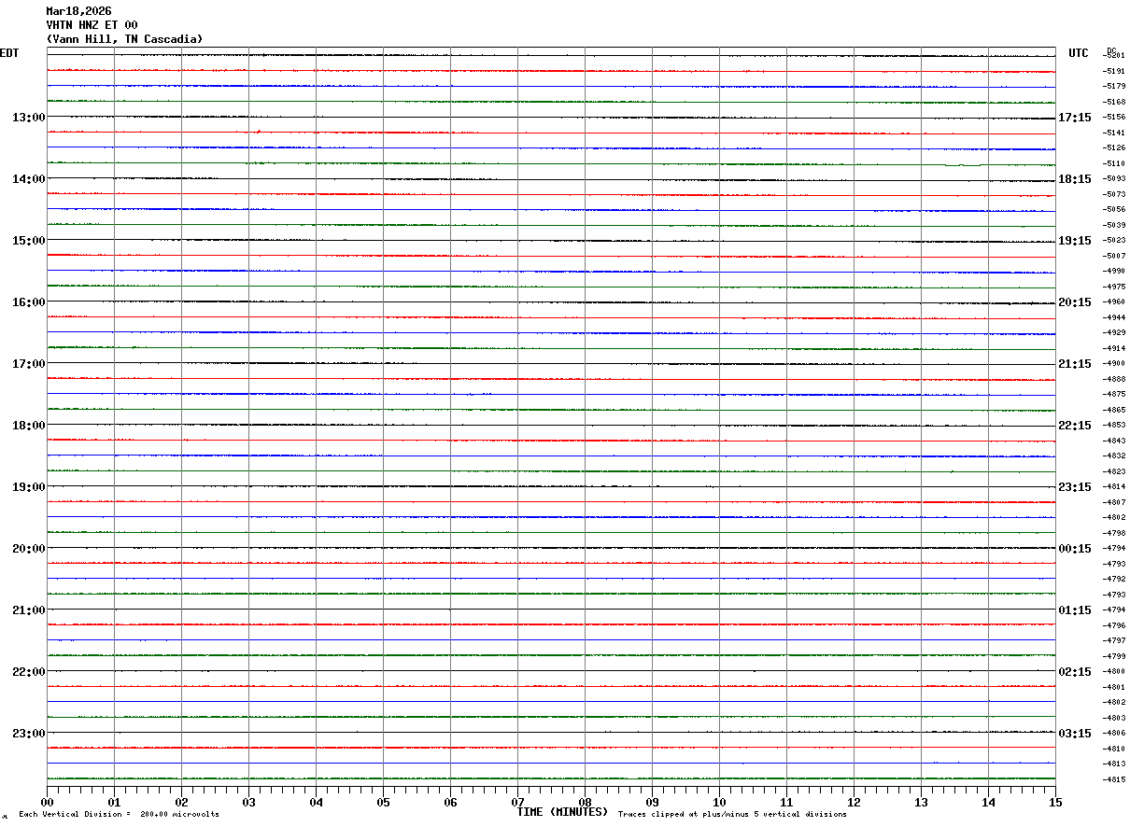The image size is (1130, 827).
Task: Select the station code VHTN HNZ ET 00
Action: (92, 25)
